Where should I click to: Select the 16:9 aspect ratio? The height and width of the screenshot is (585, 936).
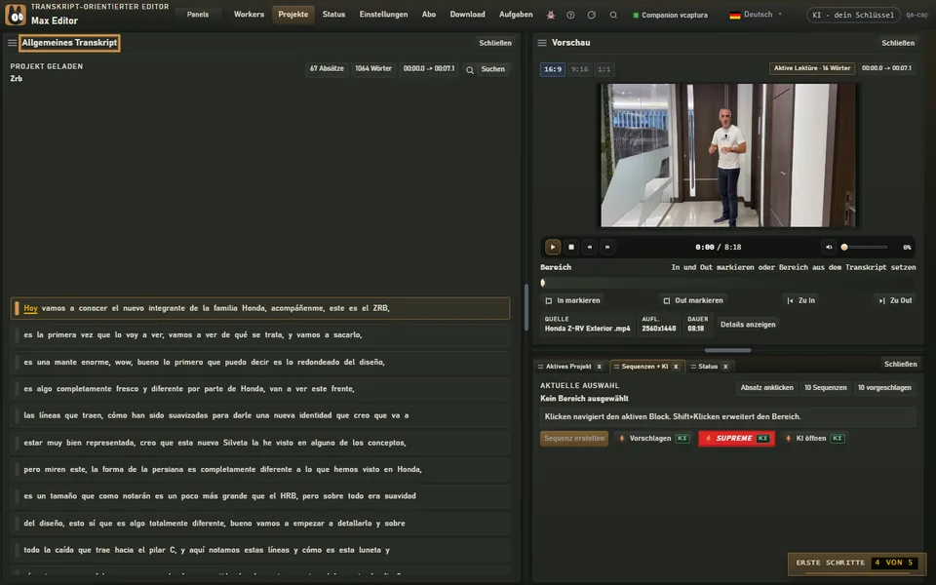click(x=552, y=69)
